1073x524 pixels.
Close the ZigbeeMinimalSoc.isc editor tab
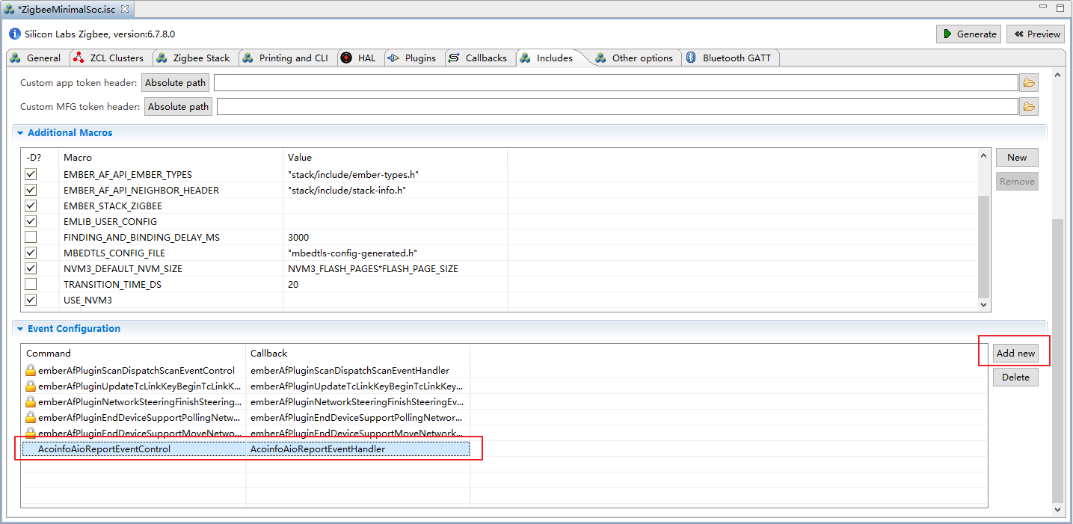point(124,9)
